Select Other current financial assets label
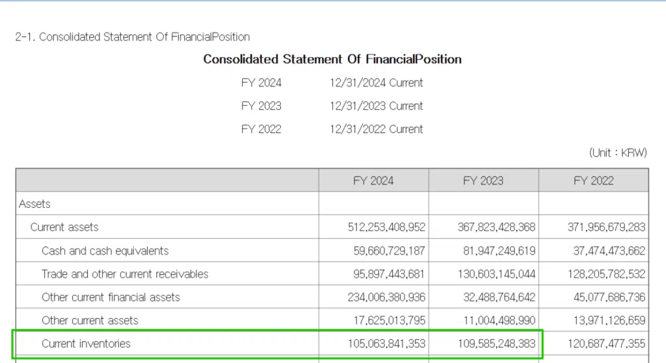 (111, 297)
